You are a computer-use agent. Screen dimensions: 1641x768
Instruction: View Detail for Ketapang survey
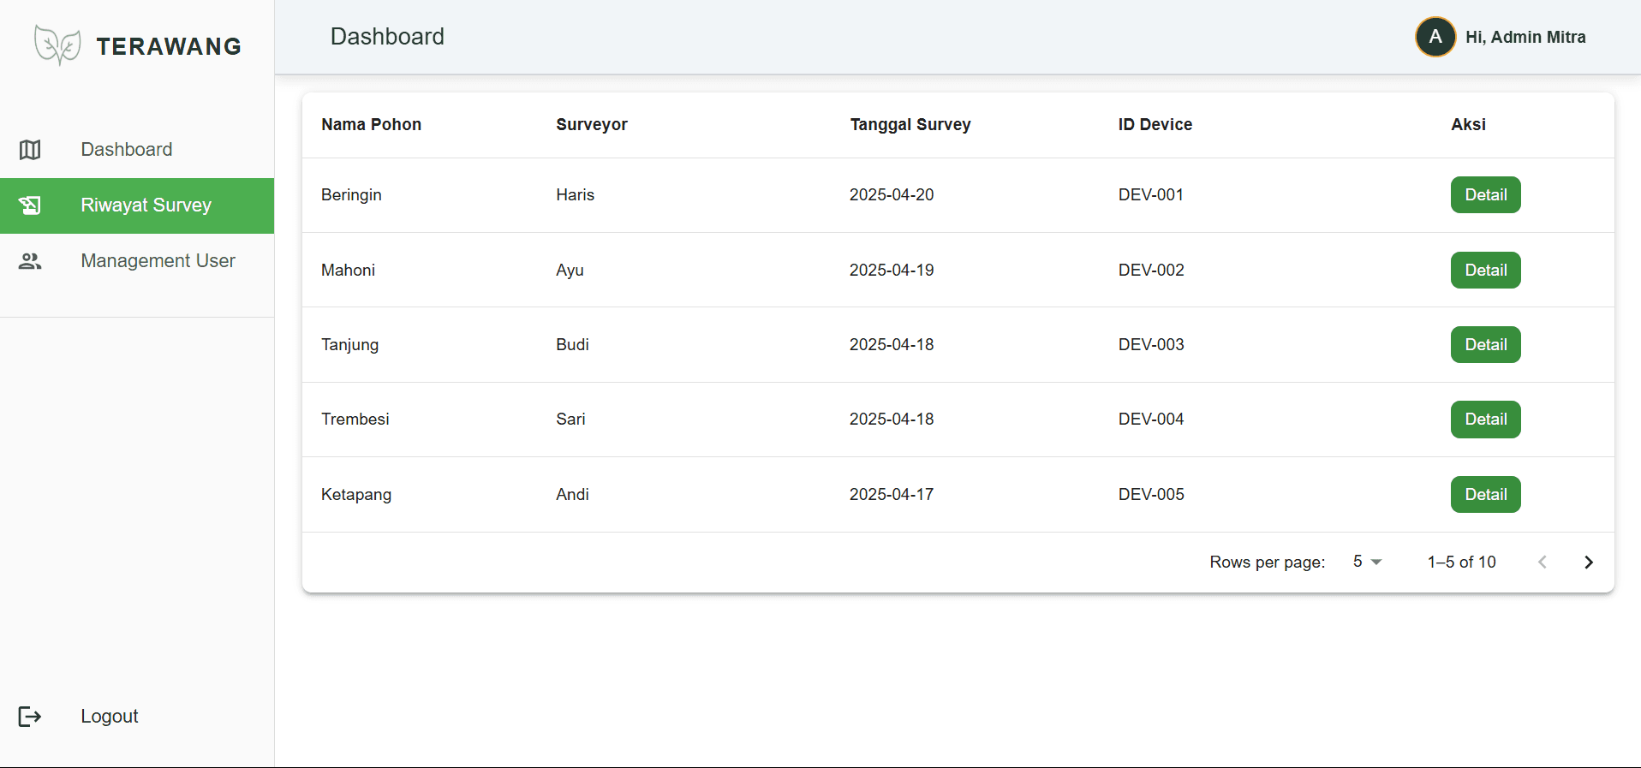coord(1485,495)
